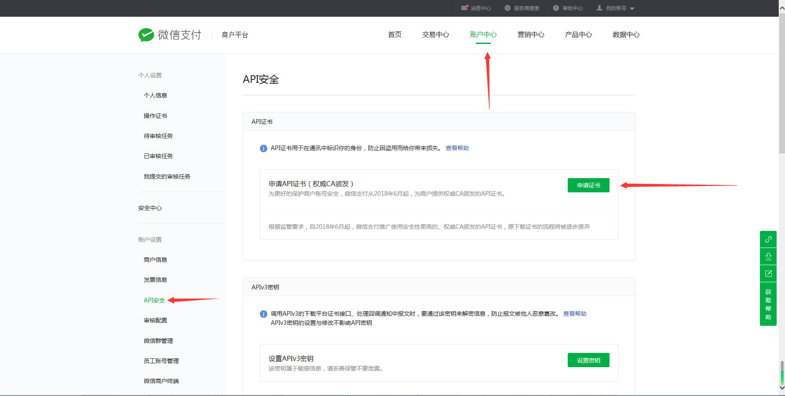The height and width of the screenshot is (396, 785).
Task: Open 审核配置 in sidebar
Action: pyautogui.click(x=155, y=320)
